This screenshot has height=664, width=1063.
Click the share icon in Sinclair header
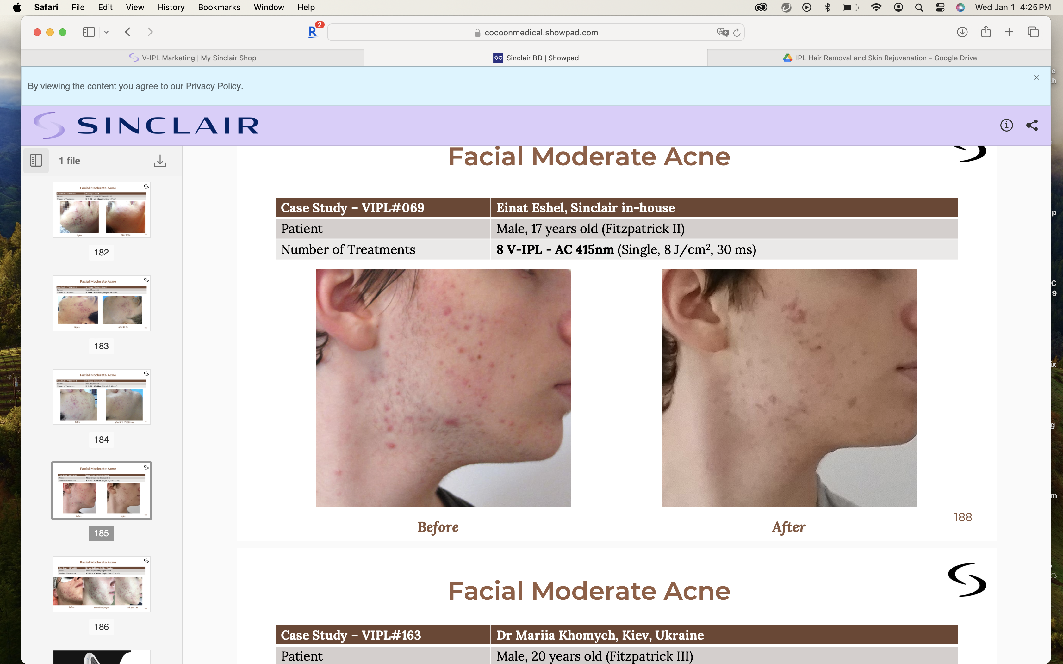1032,125
